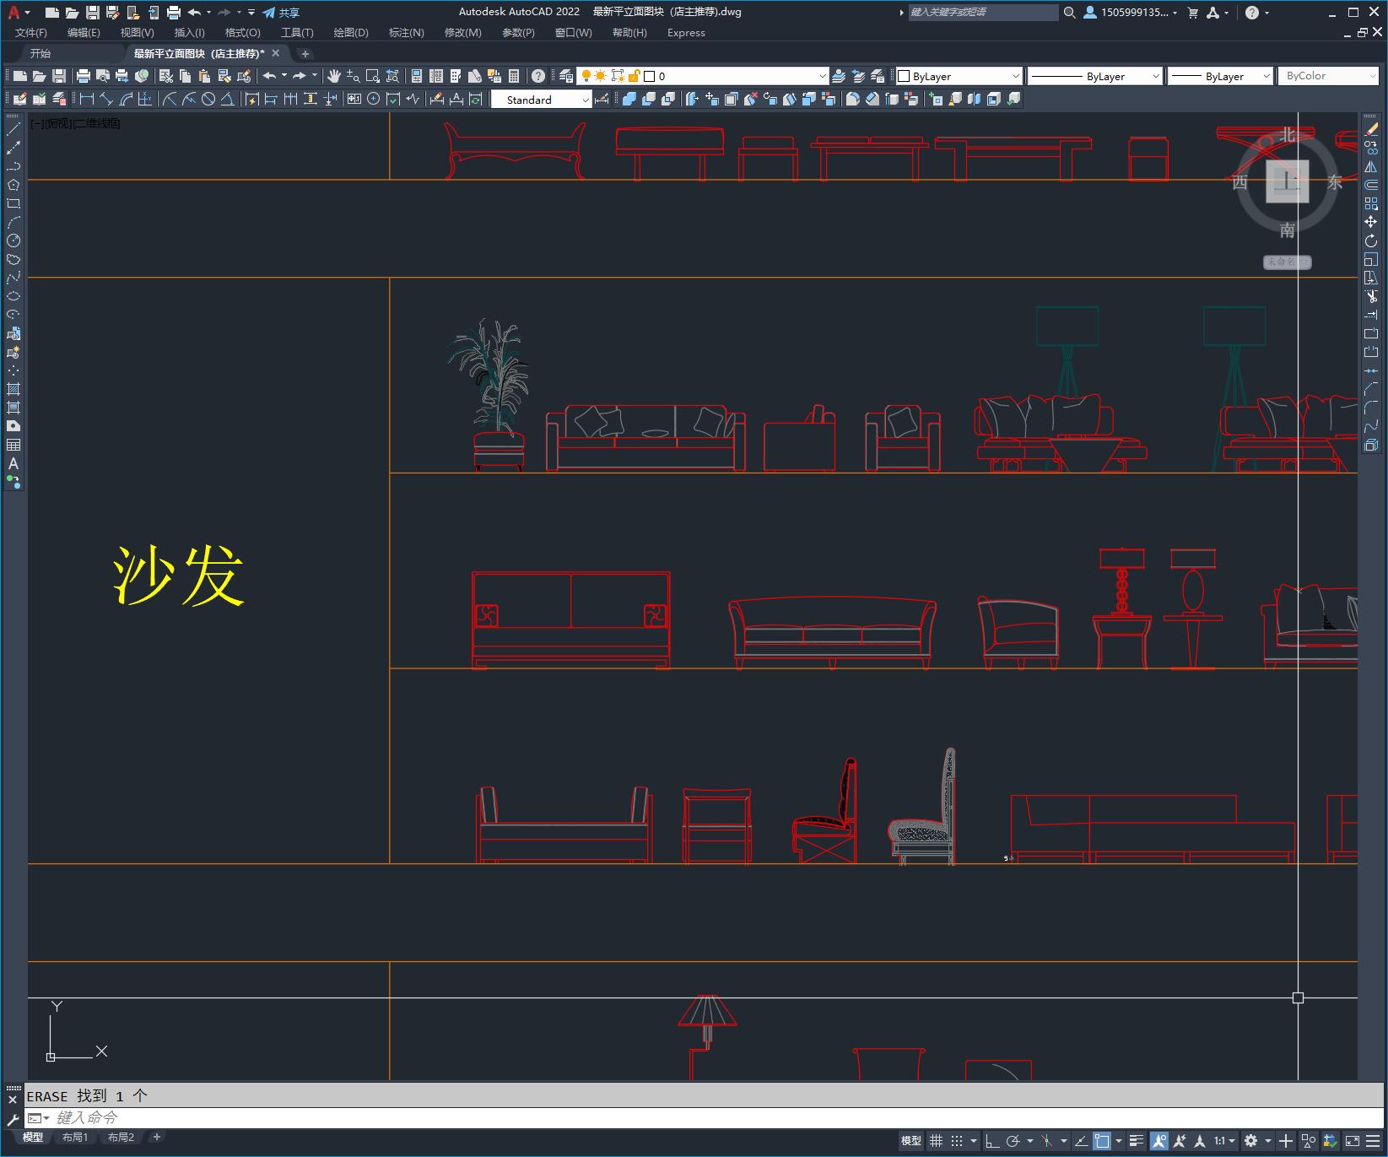The image size is (1388, 1157).
Task: Toggle polar tracking in status bar
Action: coord(1013,1141)
